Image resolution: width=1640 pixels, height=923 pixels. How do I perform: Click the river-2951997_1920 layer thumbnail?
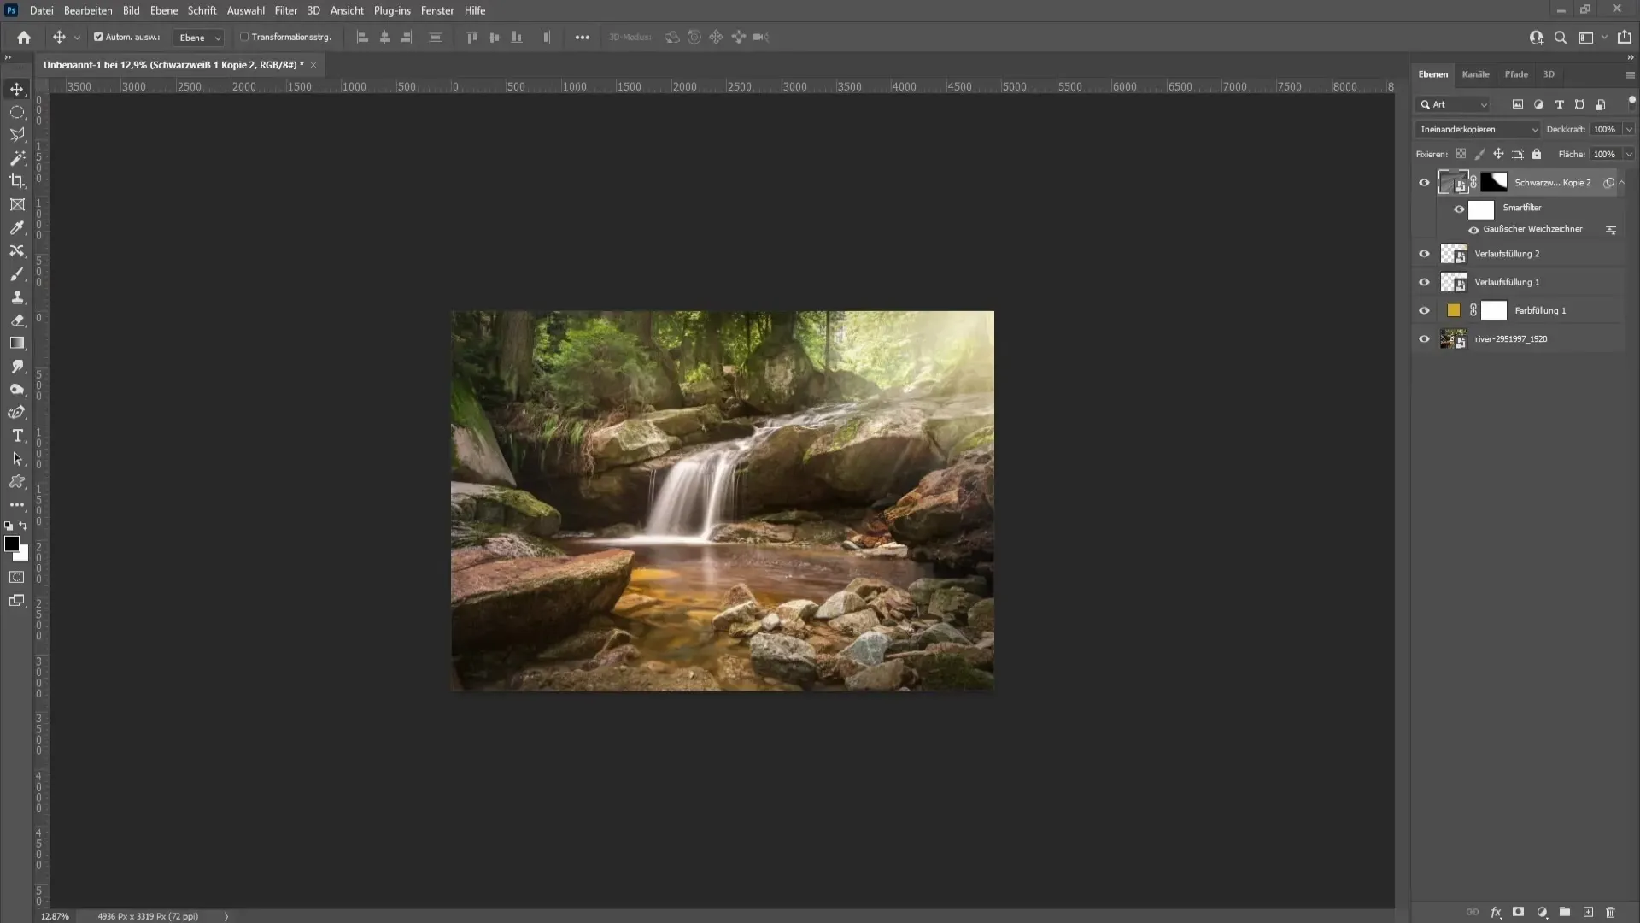pos(1454,338)
